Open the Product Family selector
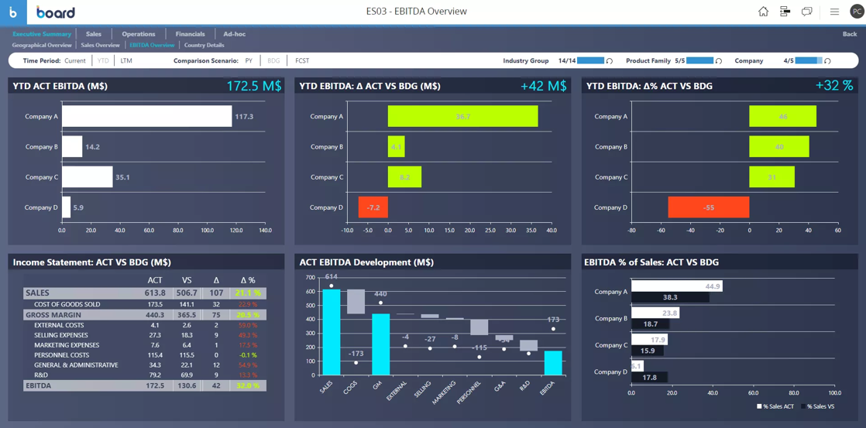The width and height of the screenshot is (866, 428). (x=699, y=60)
